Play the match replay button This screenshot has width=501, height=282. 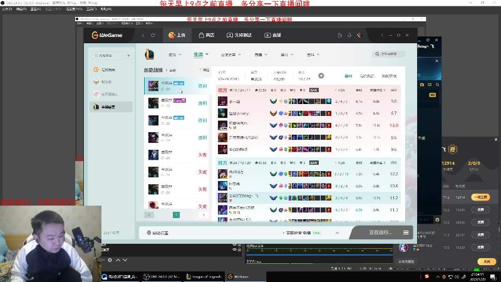coord(321,76)
